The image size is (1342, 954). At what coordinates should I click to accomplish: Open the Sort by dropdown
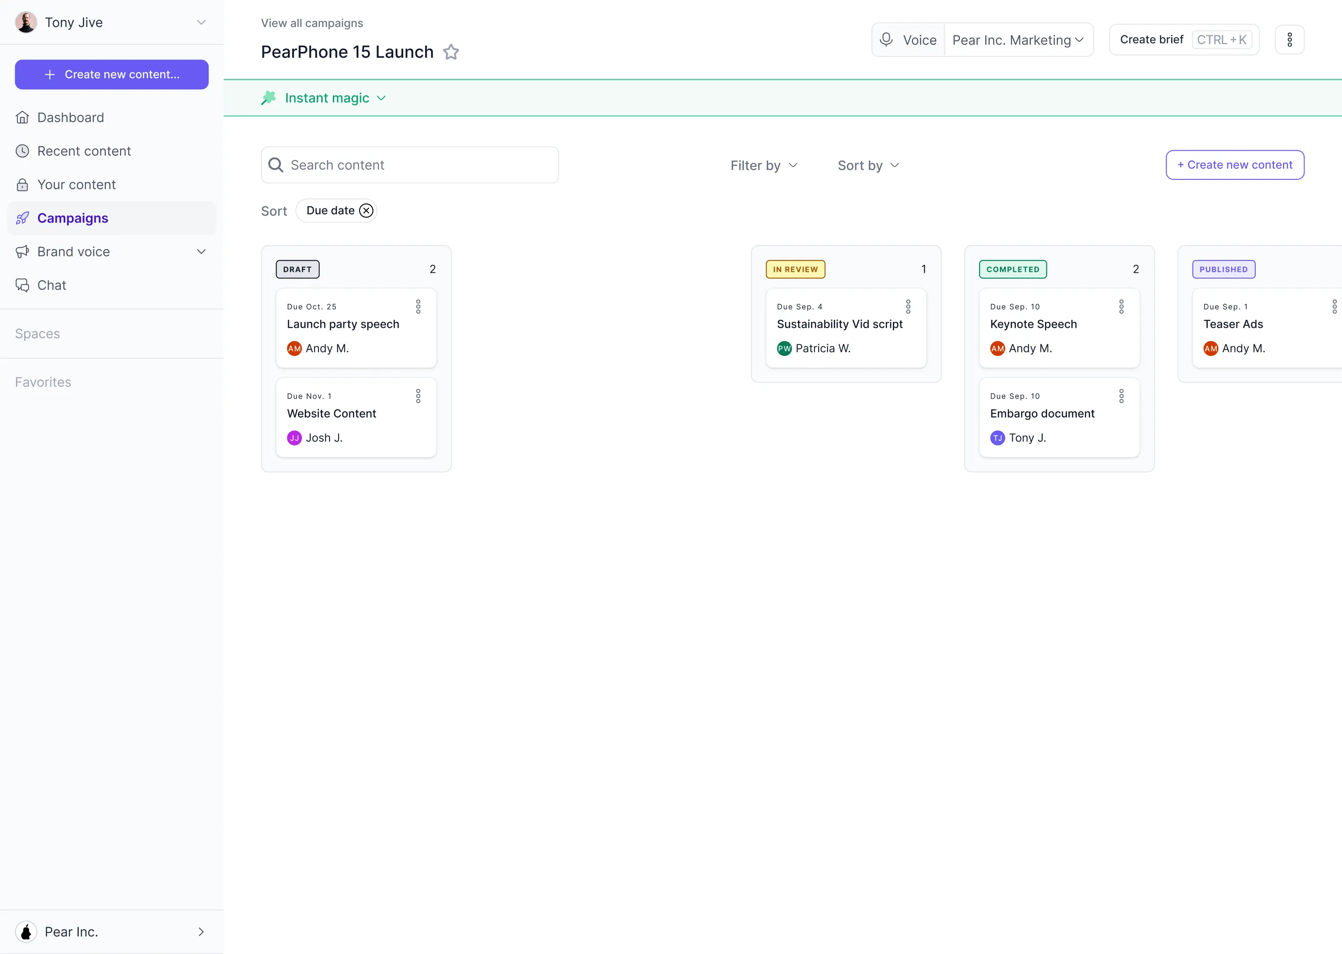pos(868,165)
